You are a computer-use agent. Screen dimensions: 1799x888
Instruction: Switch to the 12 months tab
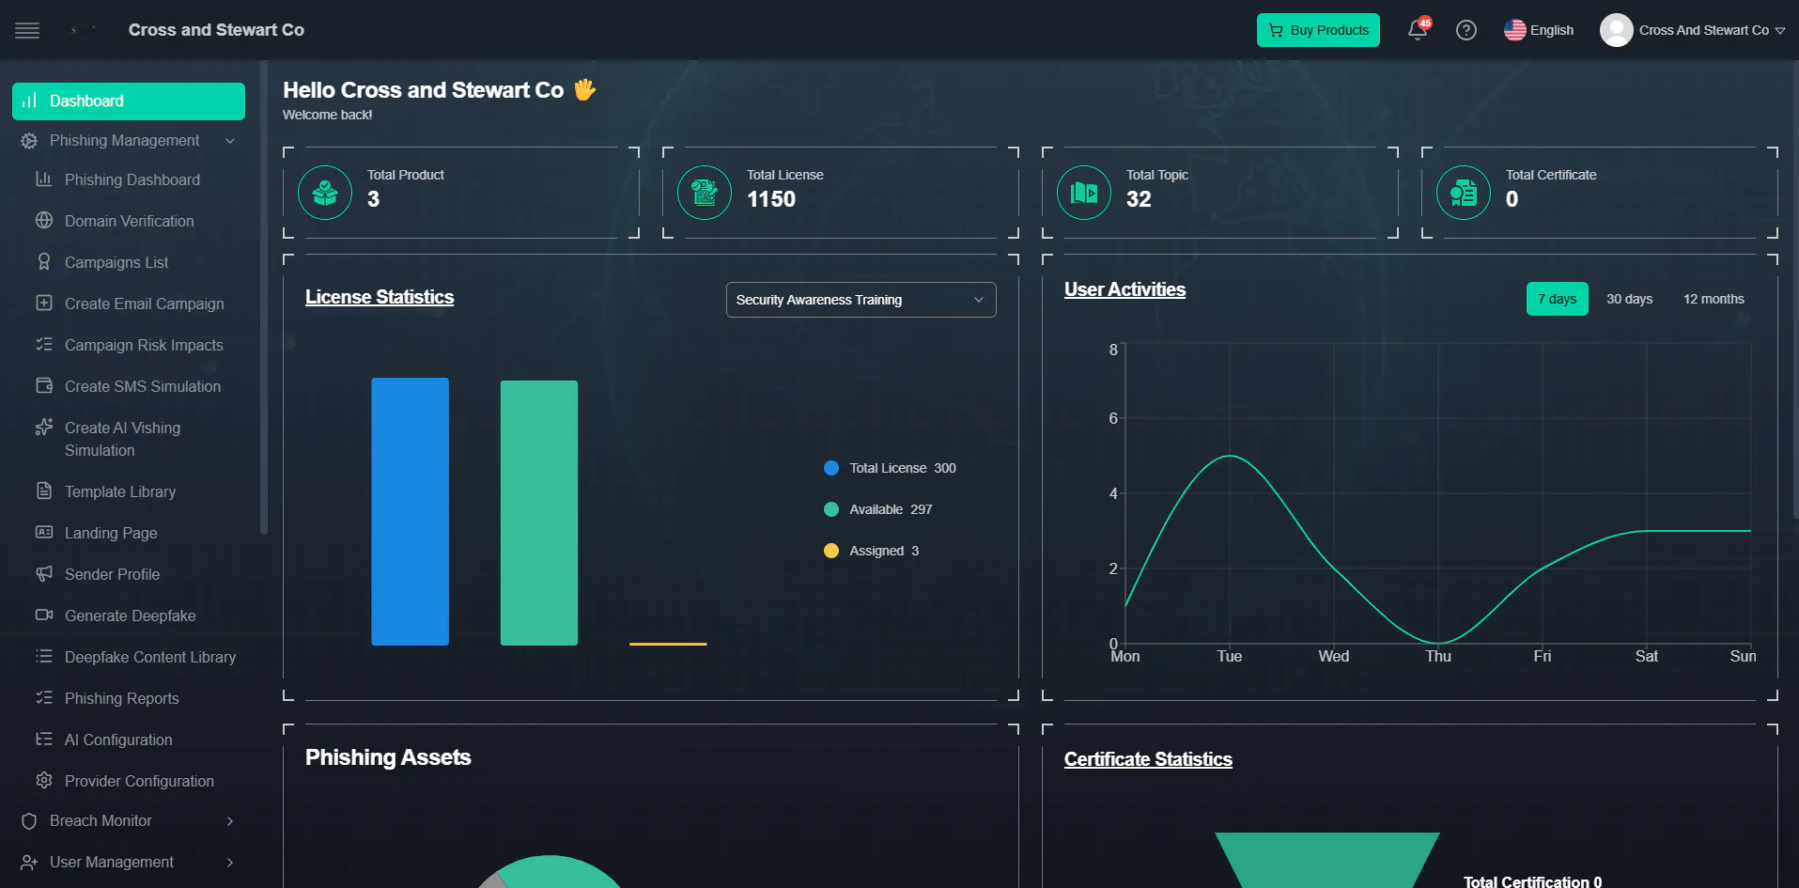(x=1714, y=299)
